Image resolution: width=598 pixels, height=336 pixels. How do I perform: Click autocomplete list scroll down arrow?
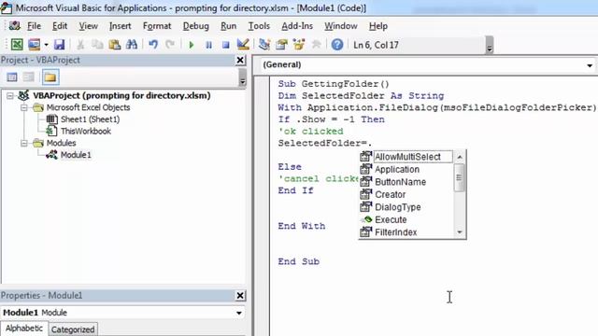[x=460, y=232]
